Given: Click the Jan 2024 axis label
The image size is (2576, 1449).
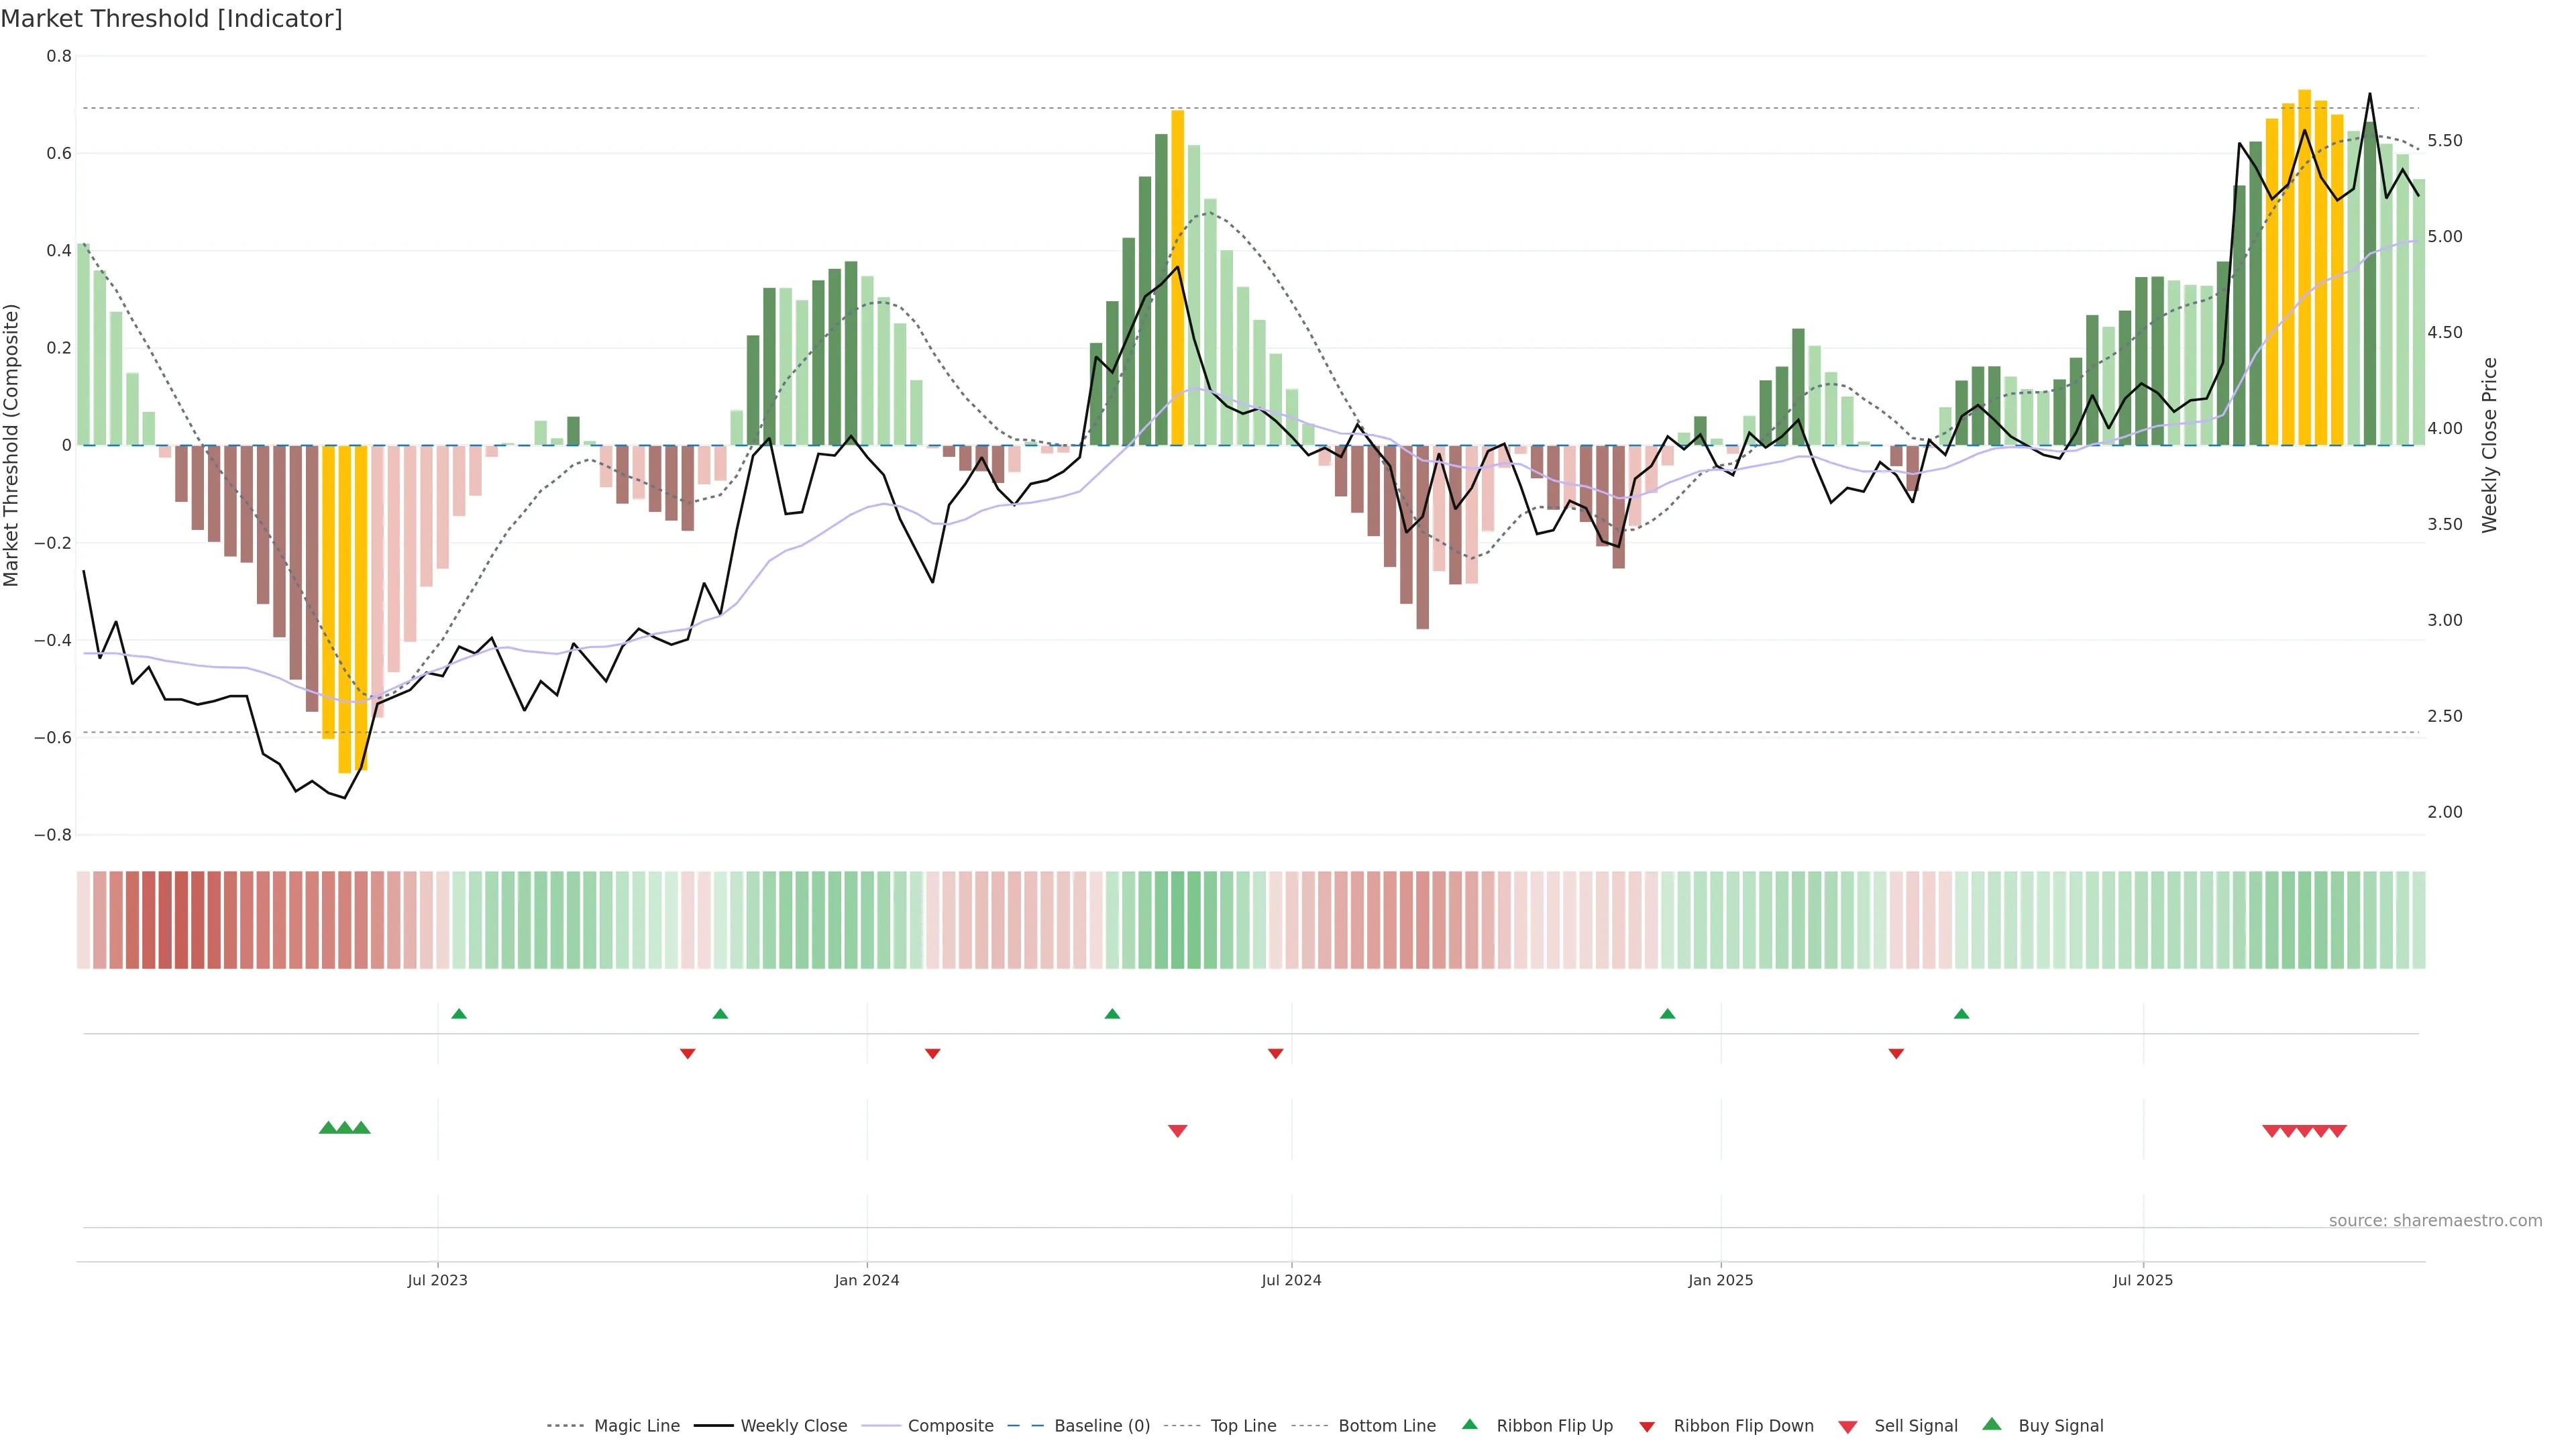Looking at the screenshot, I should (867, 1280).
